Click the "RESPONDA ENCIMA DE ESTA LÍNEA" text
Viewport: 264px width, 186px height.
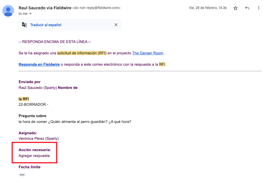[x=55, y=42]
